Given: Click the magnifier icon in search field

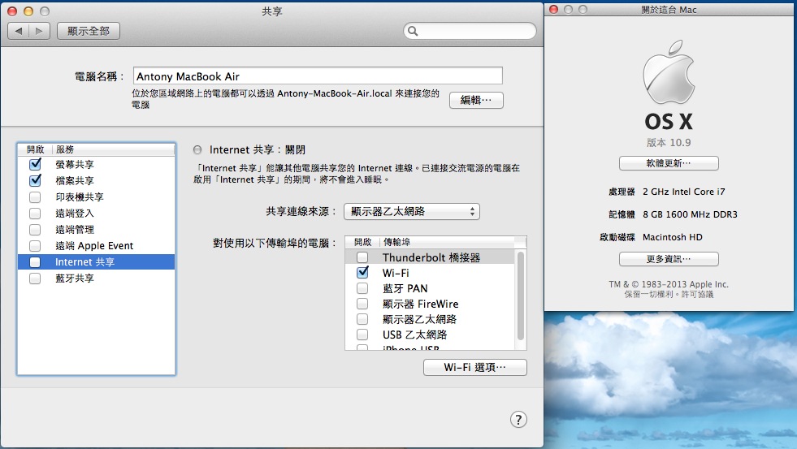Looking at the screenshot, I should 413,32.
